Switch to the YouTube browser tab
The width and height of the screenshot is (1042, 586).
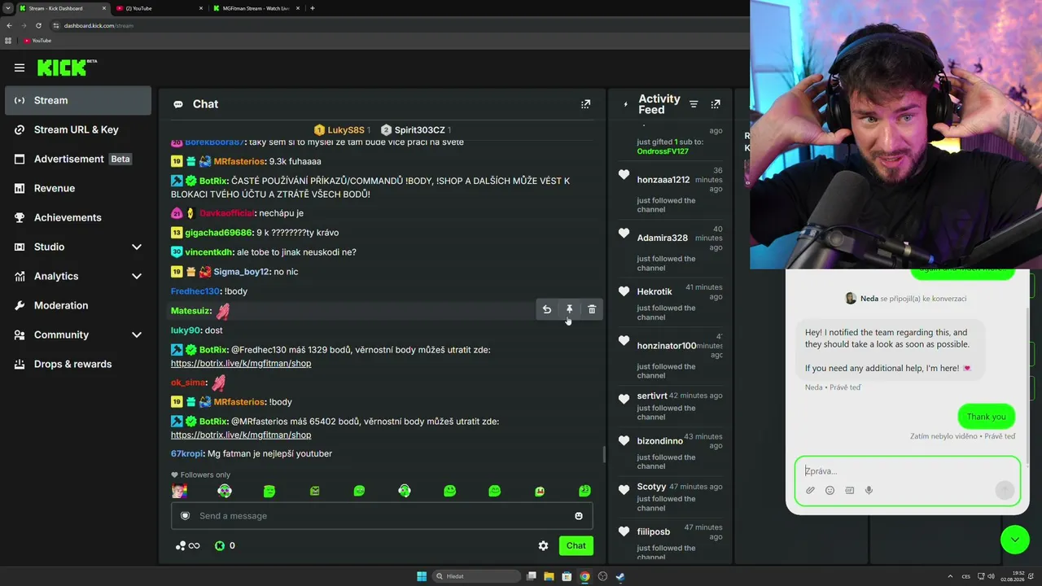point(159,8)
